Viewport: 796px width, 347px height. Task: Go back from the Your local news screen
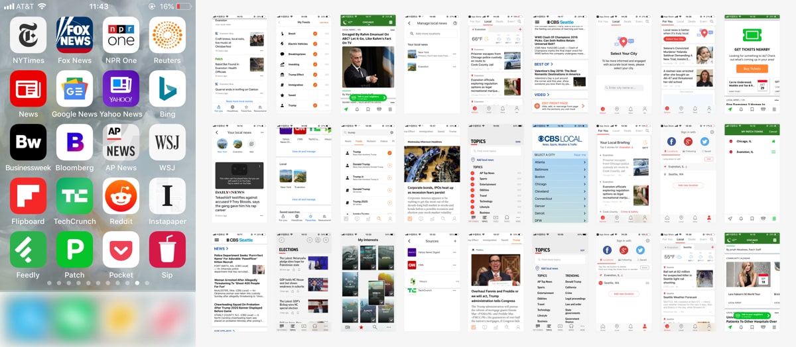[217, 132]
